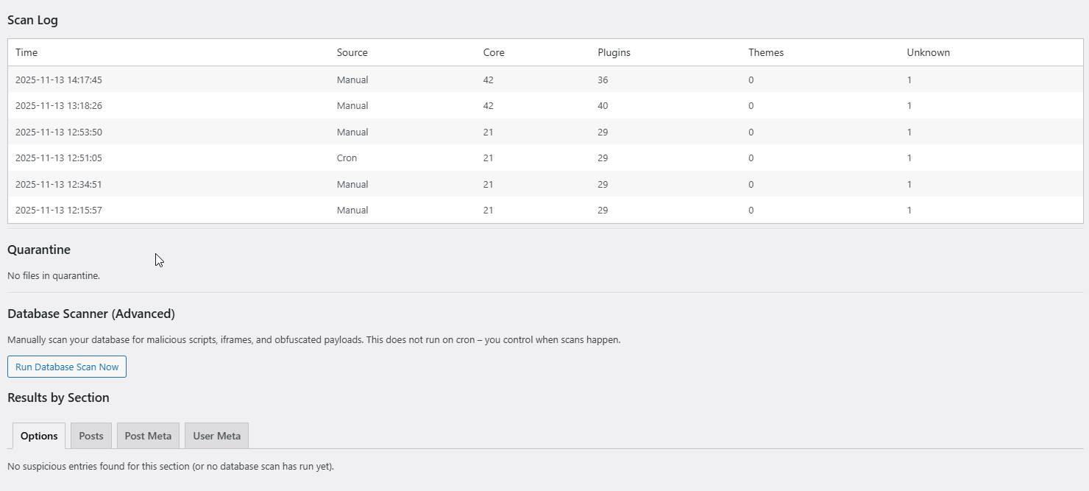Image resolution: width=1089 pixels, height=491 pixels.
Task: Click the Source column header
Action: [352, 52]
